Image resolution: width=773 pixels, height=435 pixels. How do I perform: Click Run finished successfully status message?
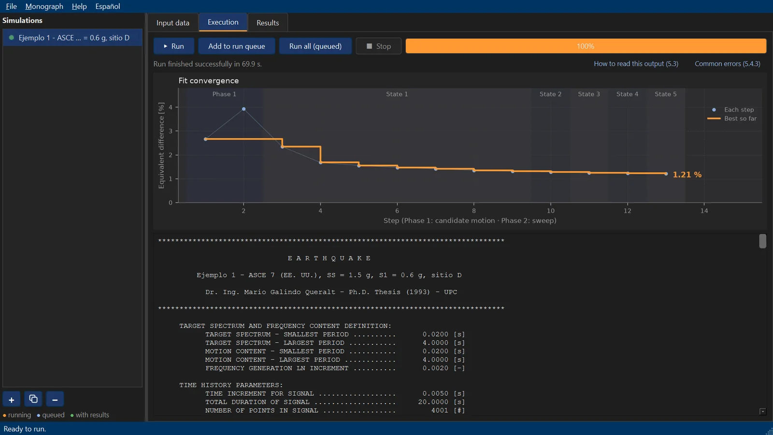coord(208,64)
